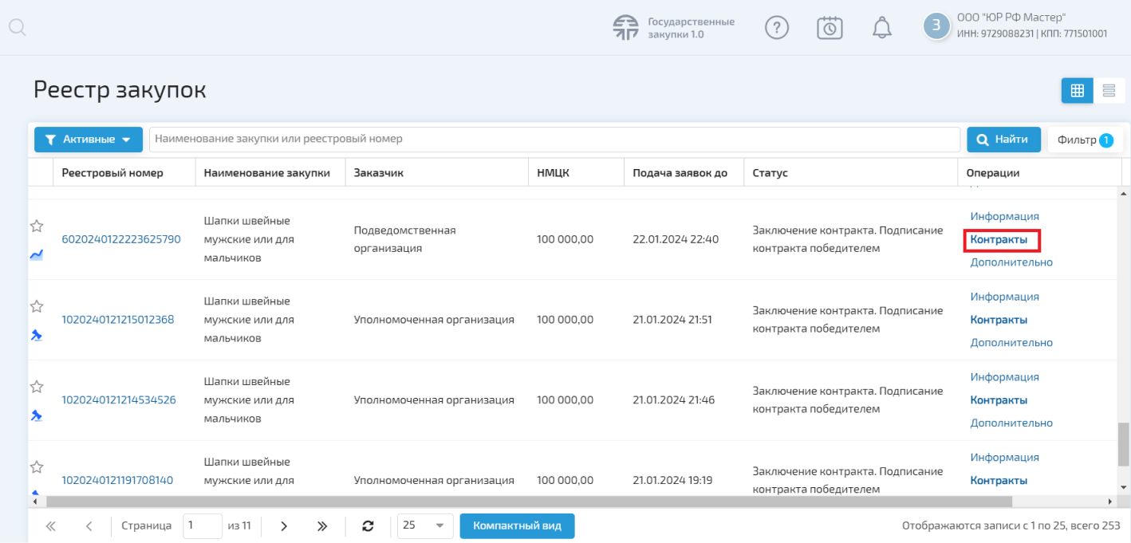Click the Статус column header
Screen dimensions: 1131x543
click(x=770, y=173)
